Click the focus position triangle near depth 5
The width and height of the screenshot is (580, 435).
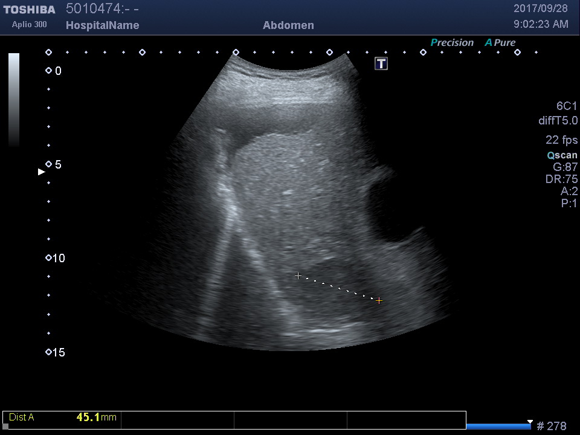(x=42, y=172)
